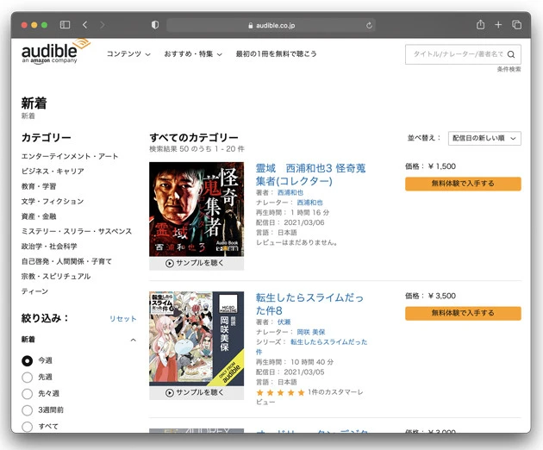This screenshot has width=543, height=450.
Task: Open Safari sidebar panel icon
Action: pos(66,25)
